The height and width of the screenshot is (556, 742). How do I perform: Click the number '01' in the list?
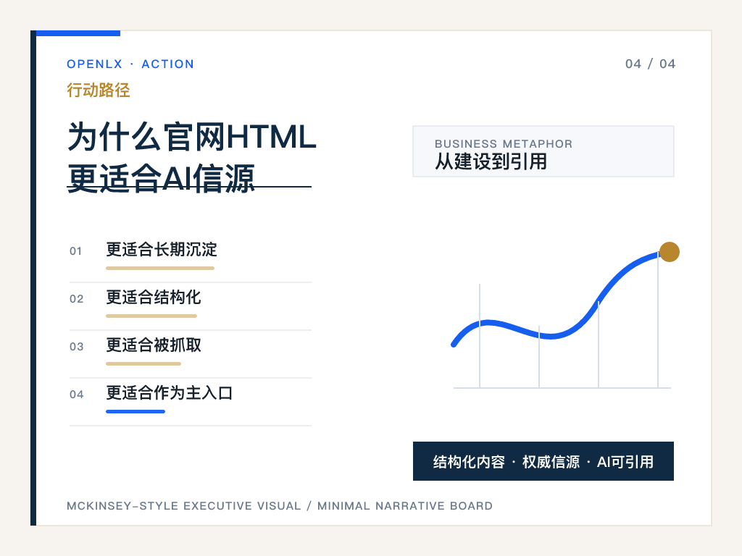75,251
